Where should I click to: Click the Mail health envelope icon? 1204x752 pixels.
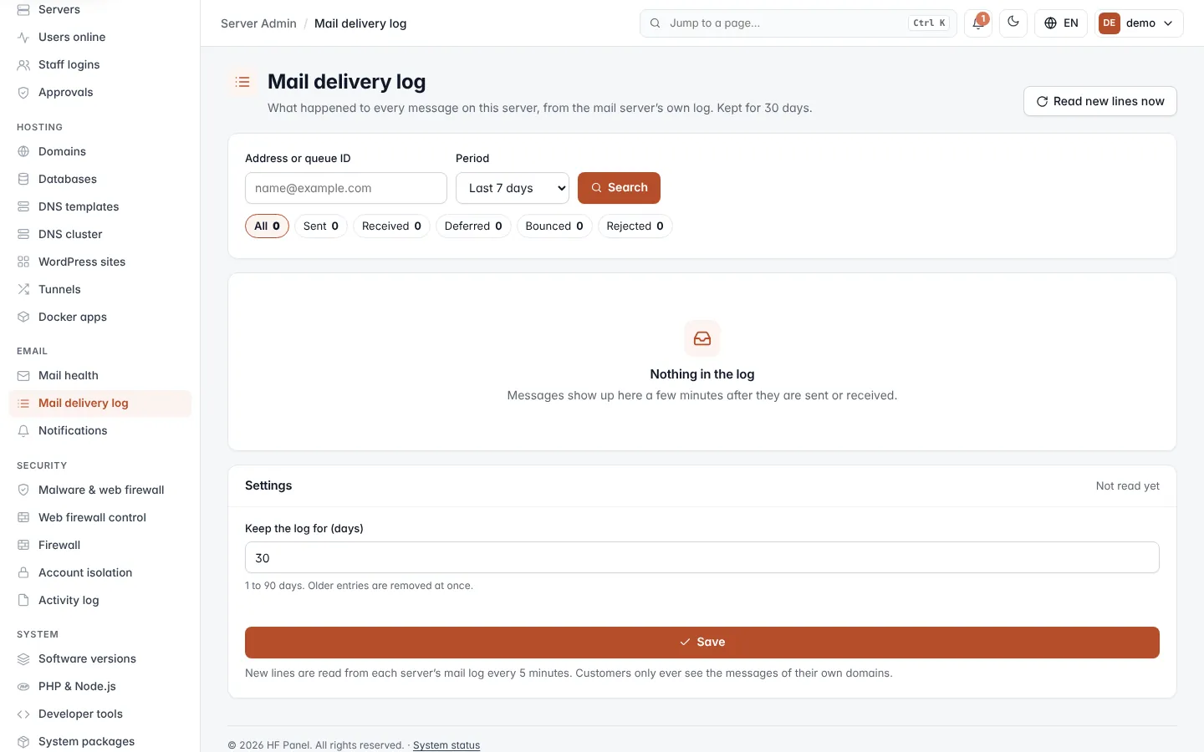pos(23,376)
